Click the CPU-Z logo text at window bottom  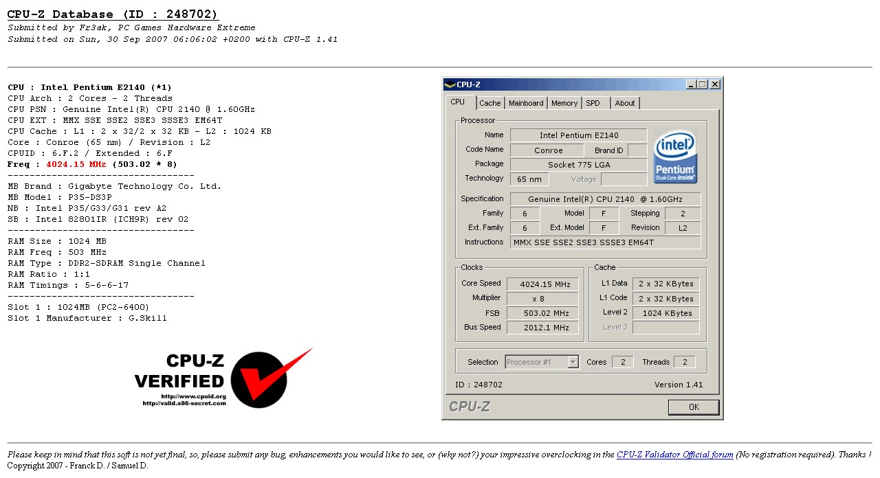pyautogui.click(x=470, y=407)
